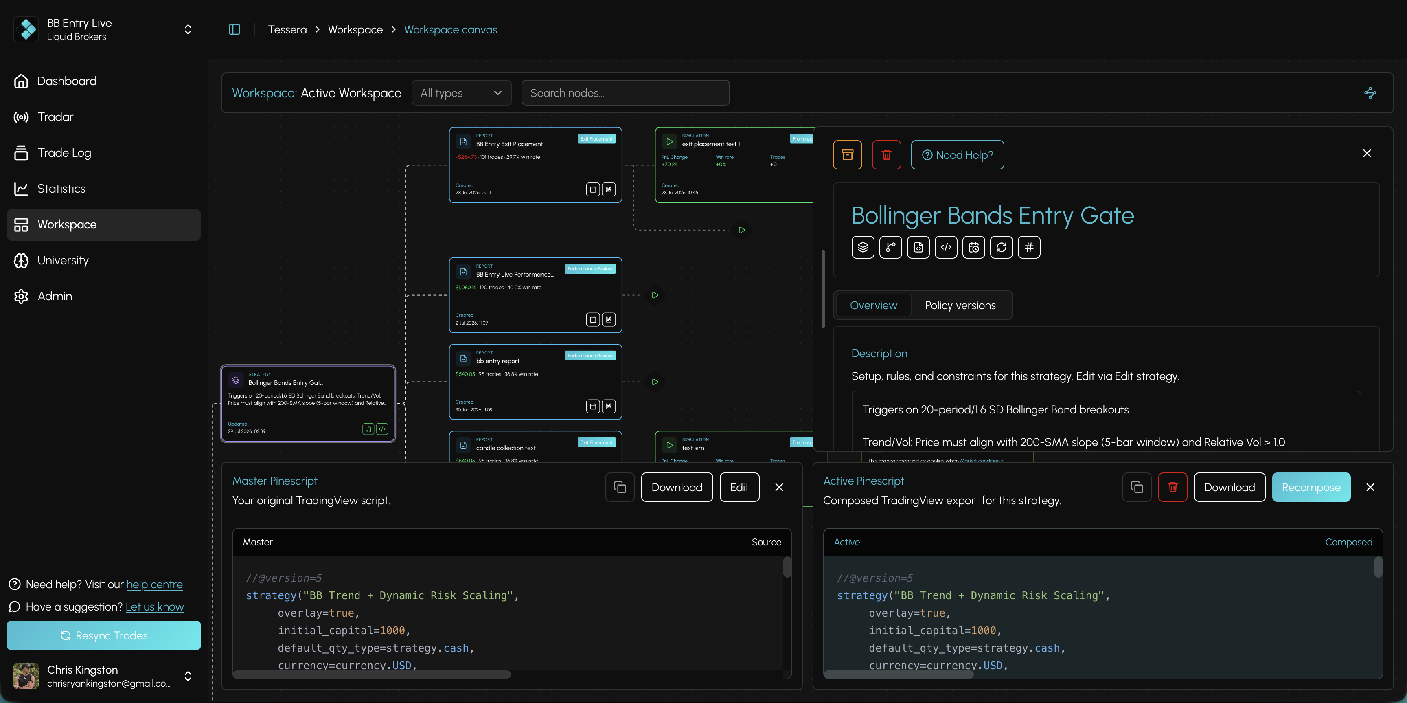Image resolution: width=1407 pixels, height=703 pixels.
Task: Copy the Master Pinescript code
Action: tap(620, 487)
